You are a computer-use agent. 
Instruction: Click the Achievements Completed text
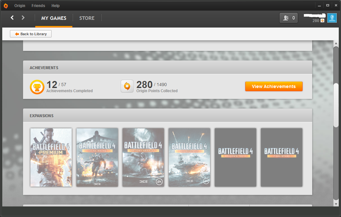pos(69,91)
